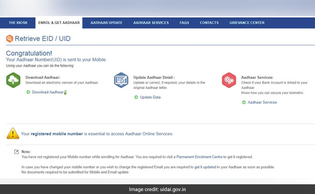
Task: Go to AADHAAR SERVICES menu
Action: 151,23
